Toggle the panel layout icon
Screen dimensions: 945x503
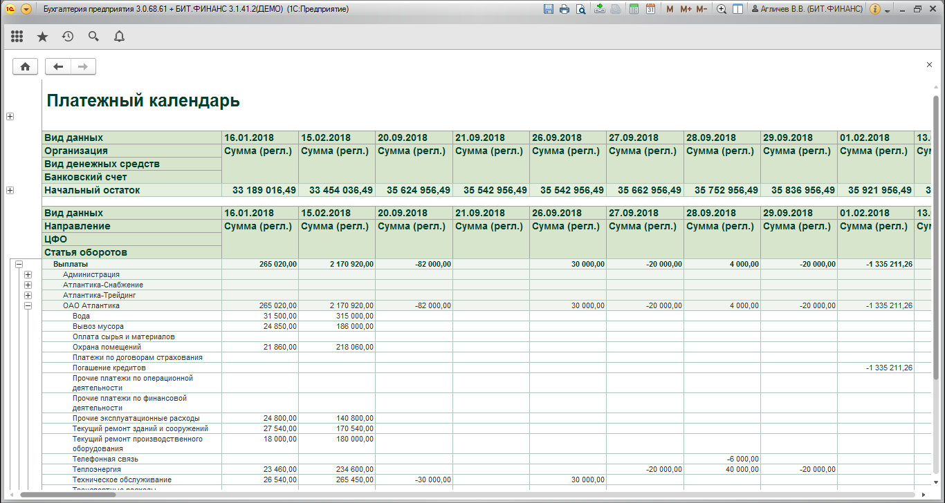[737, 9]
